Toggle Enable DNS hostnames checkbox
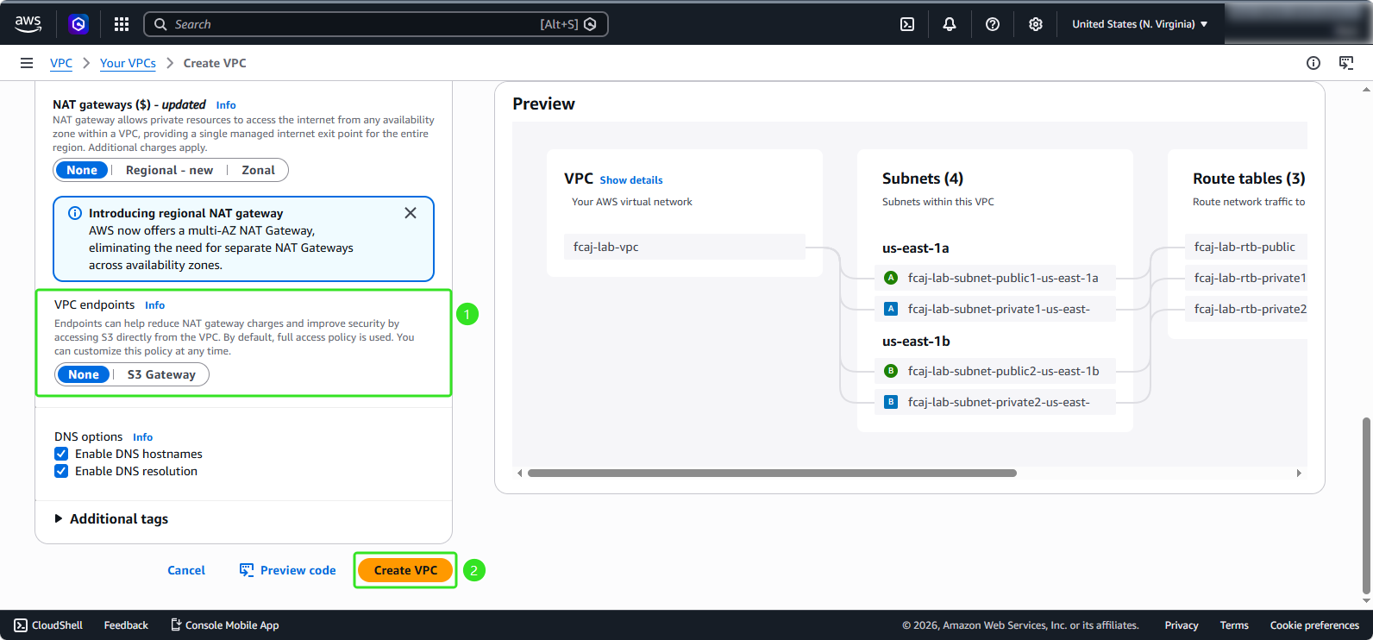The height and width of the screenshot is (640, 1373). pyautogui.click(x=61, y=454)
